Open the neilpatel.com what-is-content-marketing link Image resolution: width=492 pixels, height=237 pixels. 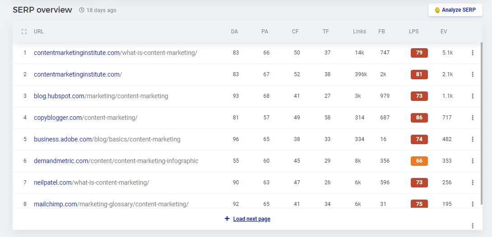91,182
